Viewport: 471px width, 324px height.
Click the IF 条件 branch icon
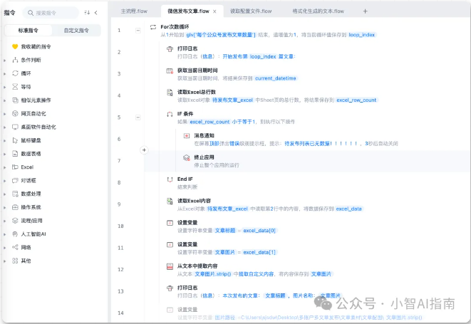click(x=170, y=114)
